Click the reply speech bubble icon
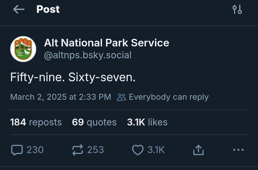Viewport: 258px width, 170px height. pyautogui.click(x=17, y=149)
